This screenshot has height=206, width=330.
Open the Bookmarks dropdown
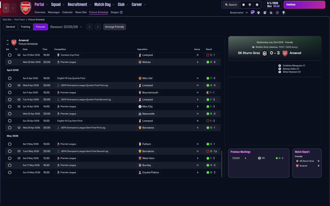click(239, 13)
